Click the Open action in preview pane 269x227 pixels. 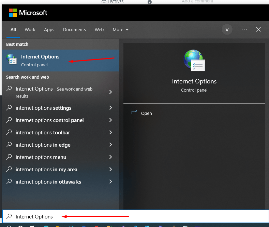[146, 113]
